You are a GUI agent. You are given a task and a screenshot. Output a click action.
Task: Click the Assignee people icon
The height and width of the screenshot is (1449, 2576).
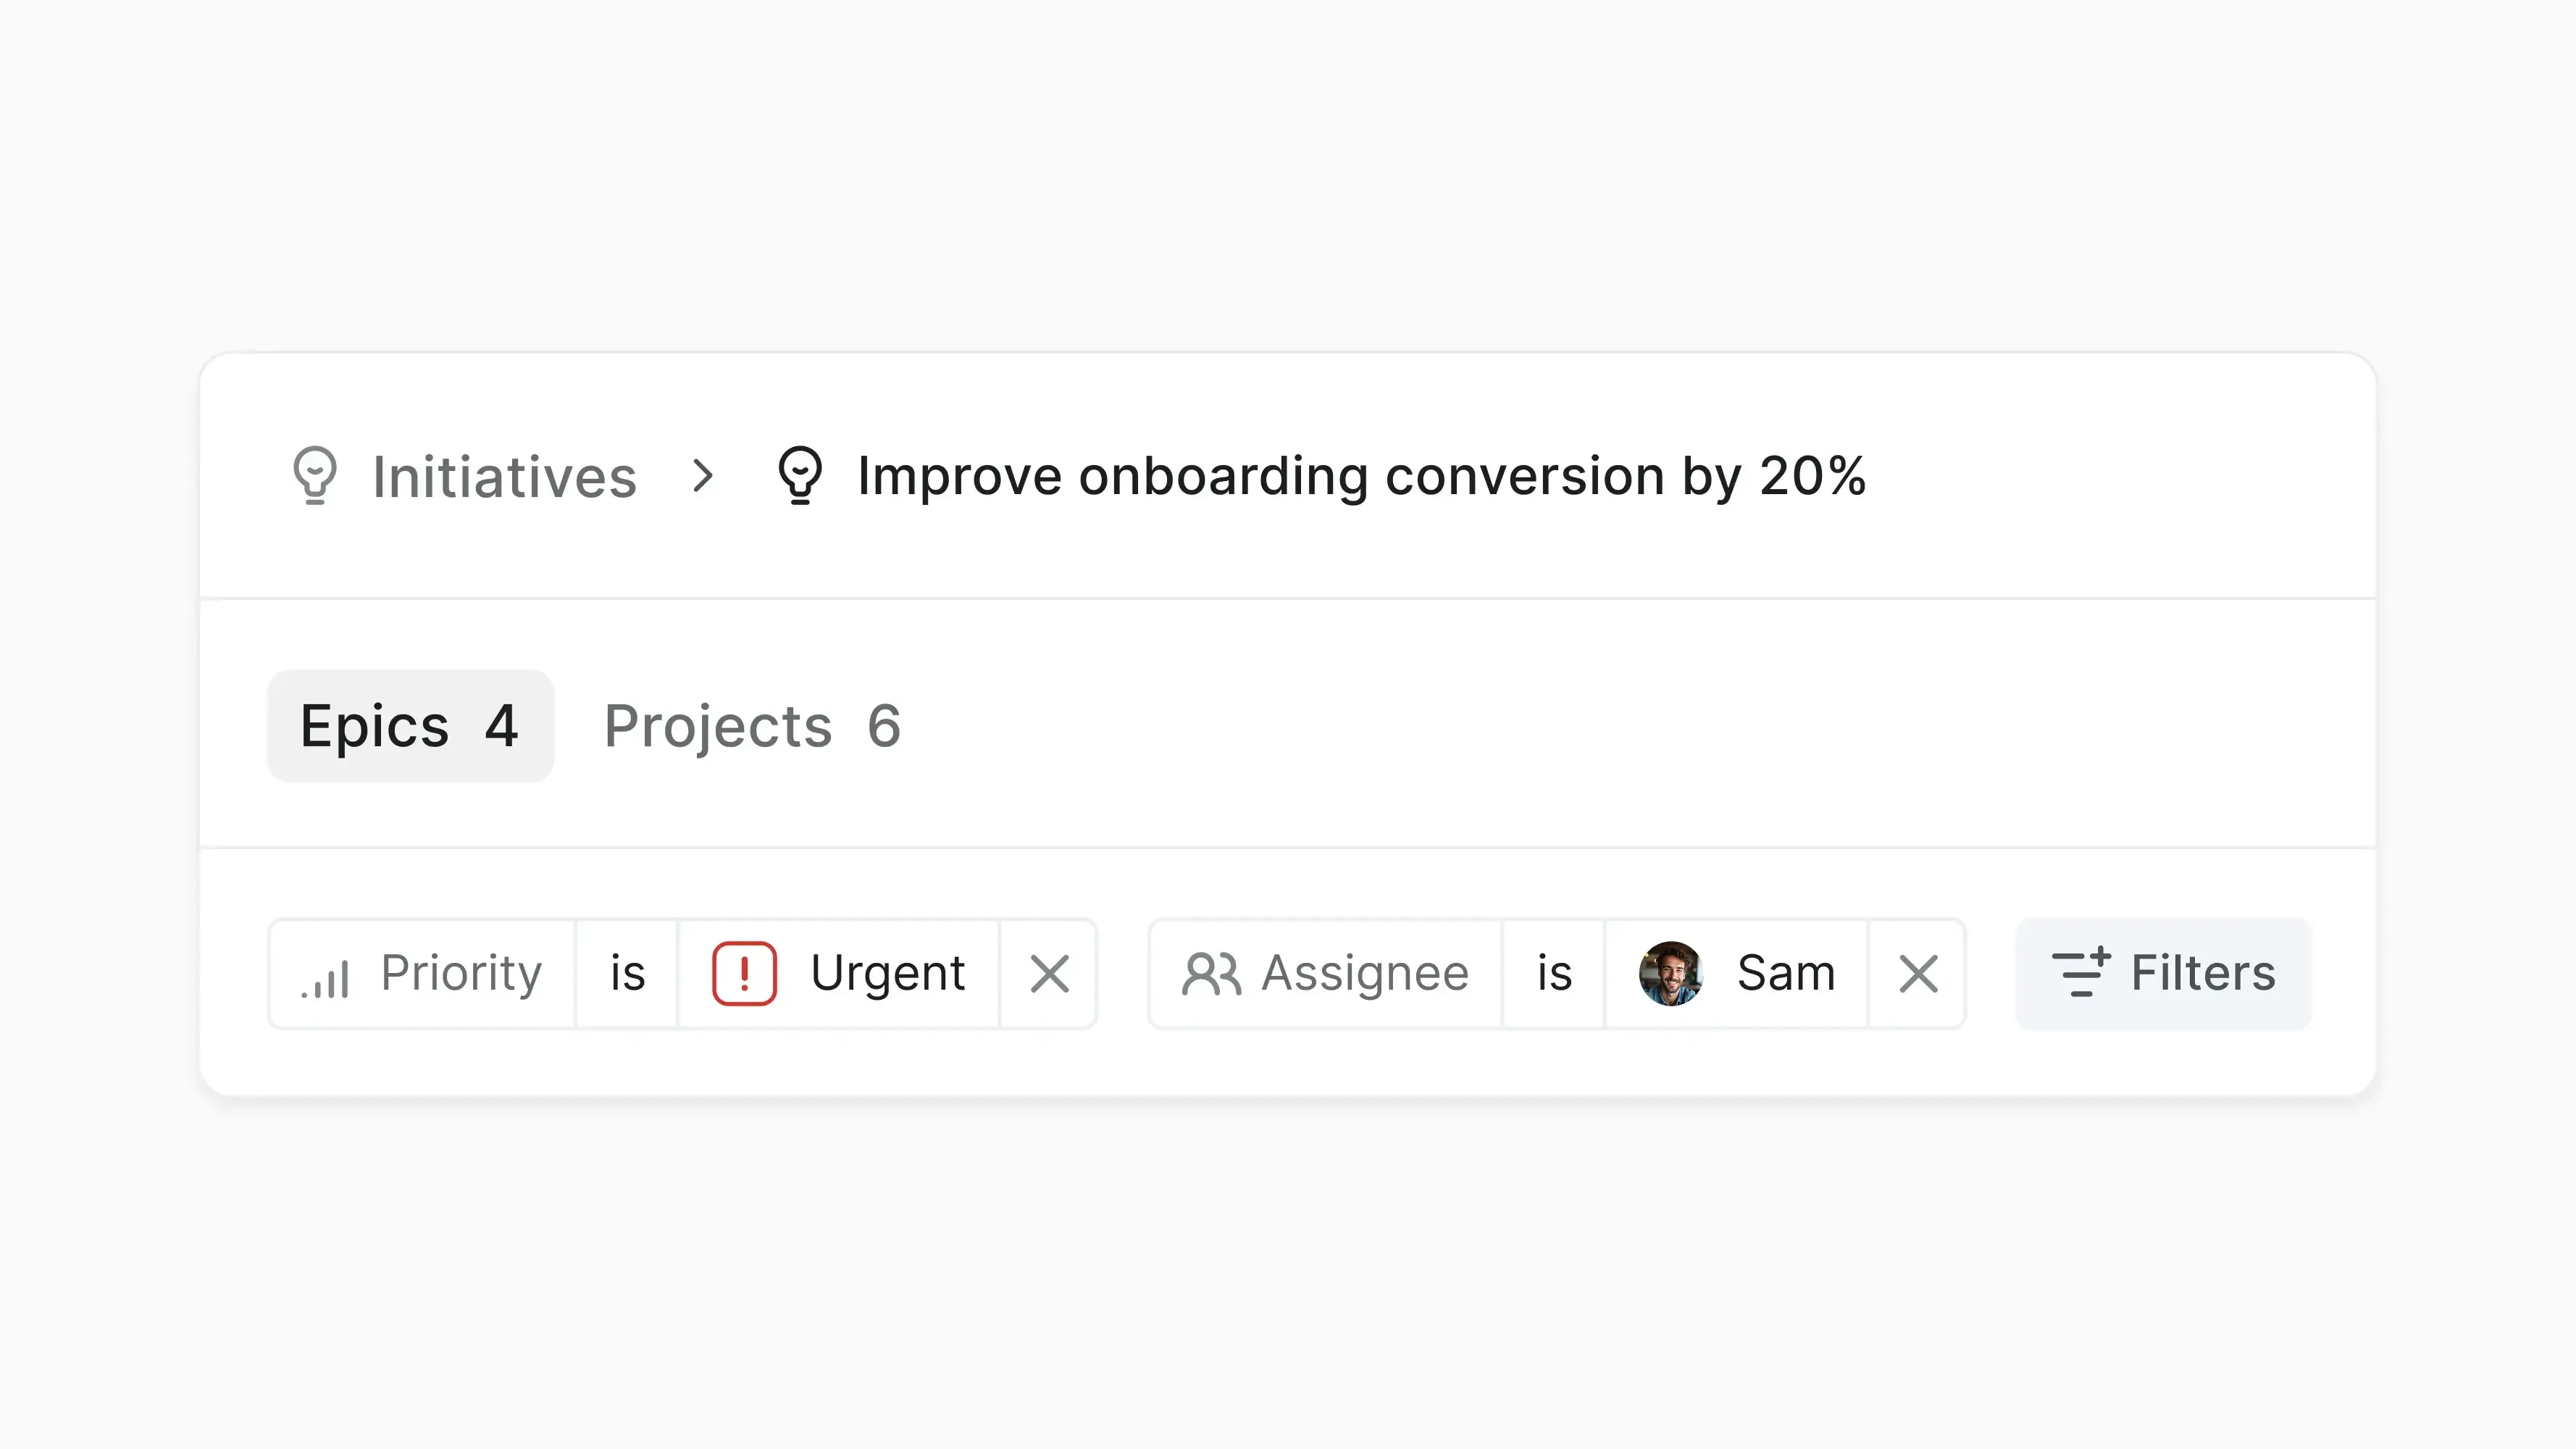tap(1211, 973)
